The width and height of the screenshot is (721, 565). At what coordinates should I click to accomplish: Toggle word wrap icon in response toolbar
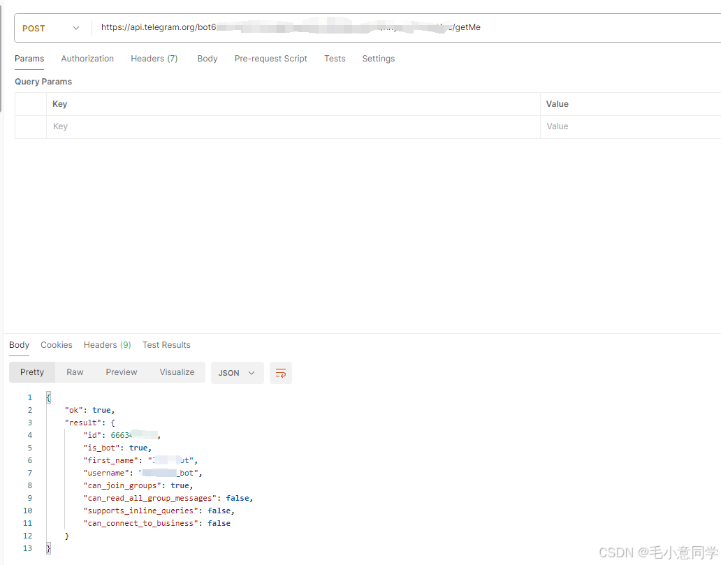click(280, 373)
